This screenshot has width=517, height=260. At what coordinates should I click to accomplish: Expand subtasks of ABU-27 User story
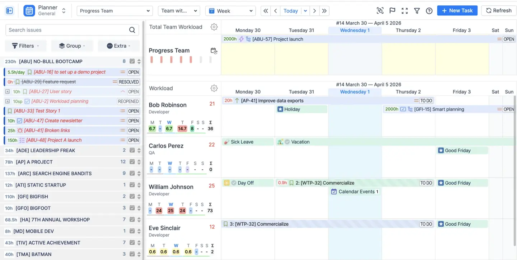point(8,91)
